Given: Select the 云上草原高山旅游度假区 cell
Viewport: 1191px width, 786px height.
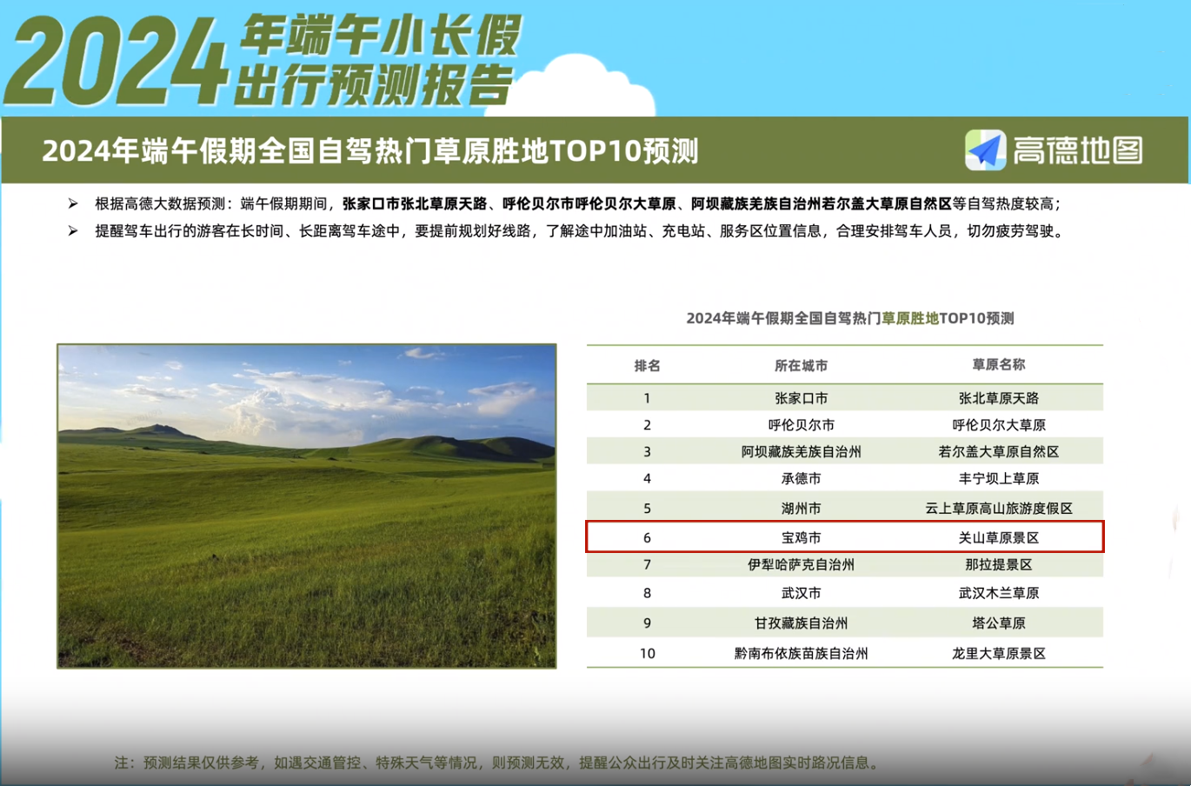Looking at the screenshot, I should pos(999,509).
